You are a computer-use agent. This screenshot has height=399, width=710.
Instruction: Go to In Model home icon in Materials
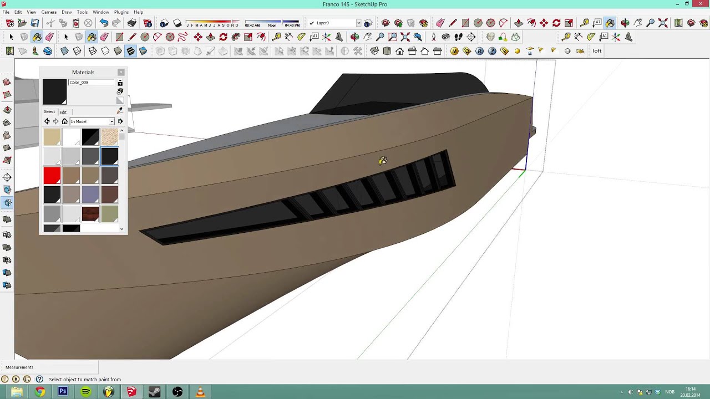pyautogui.click(x=64, y=121)
